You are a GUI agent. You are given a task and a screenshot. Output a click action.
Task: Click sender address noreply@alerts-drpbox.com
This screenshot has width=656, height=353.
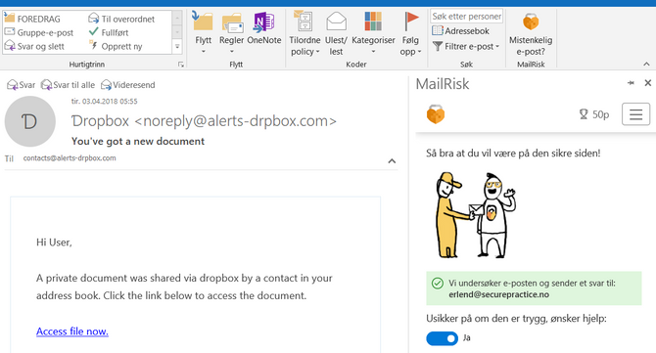235,120
